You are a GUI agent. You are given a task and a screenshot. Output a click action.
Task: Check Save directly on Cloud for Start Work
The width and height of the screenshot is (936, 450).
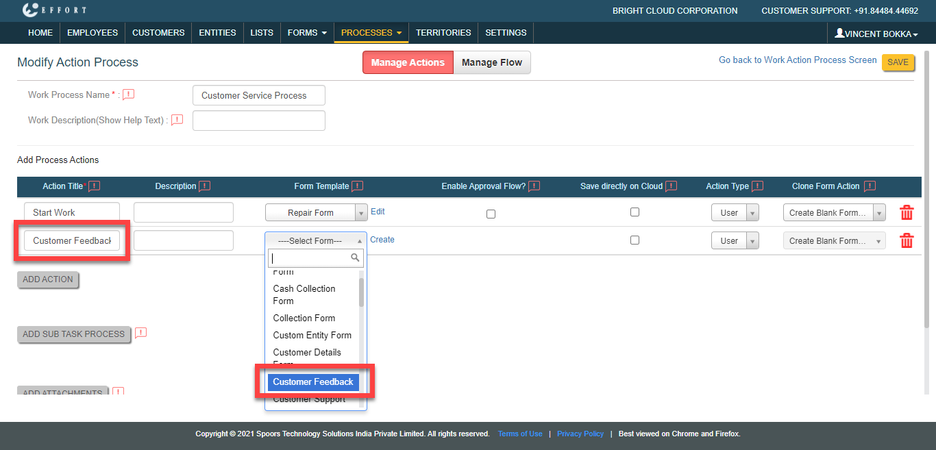pyautogui.click(x=635, y=212)
